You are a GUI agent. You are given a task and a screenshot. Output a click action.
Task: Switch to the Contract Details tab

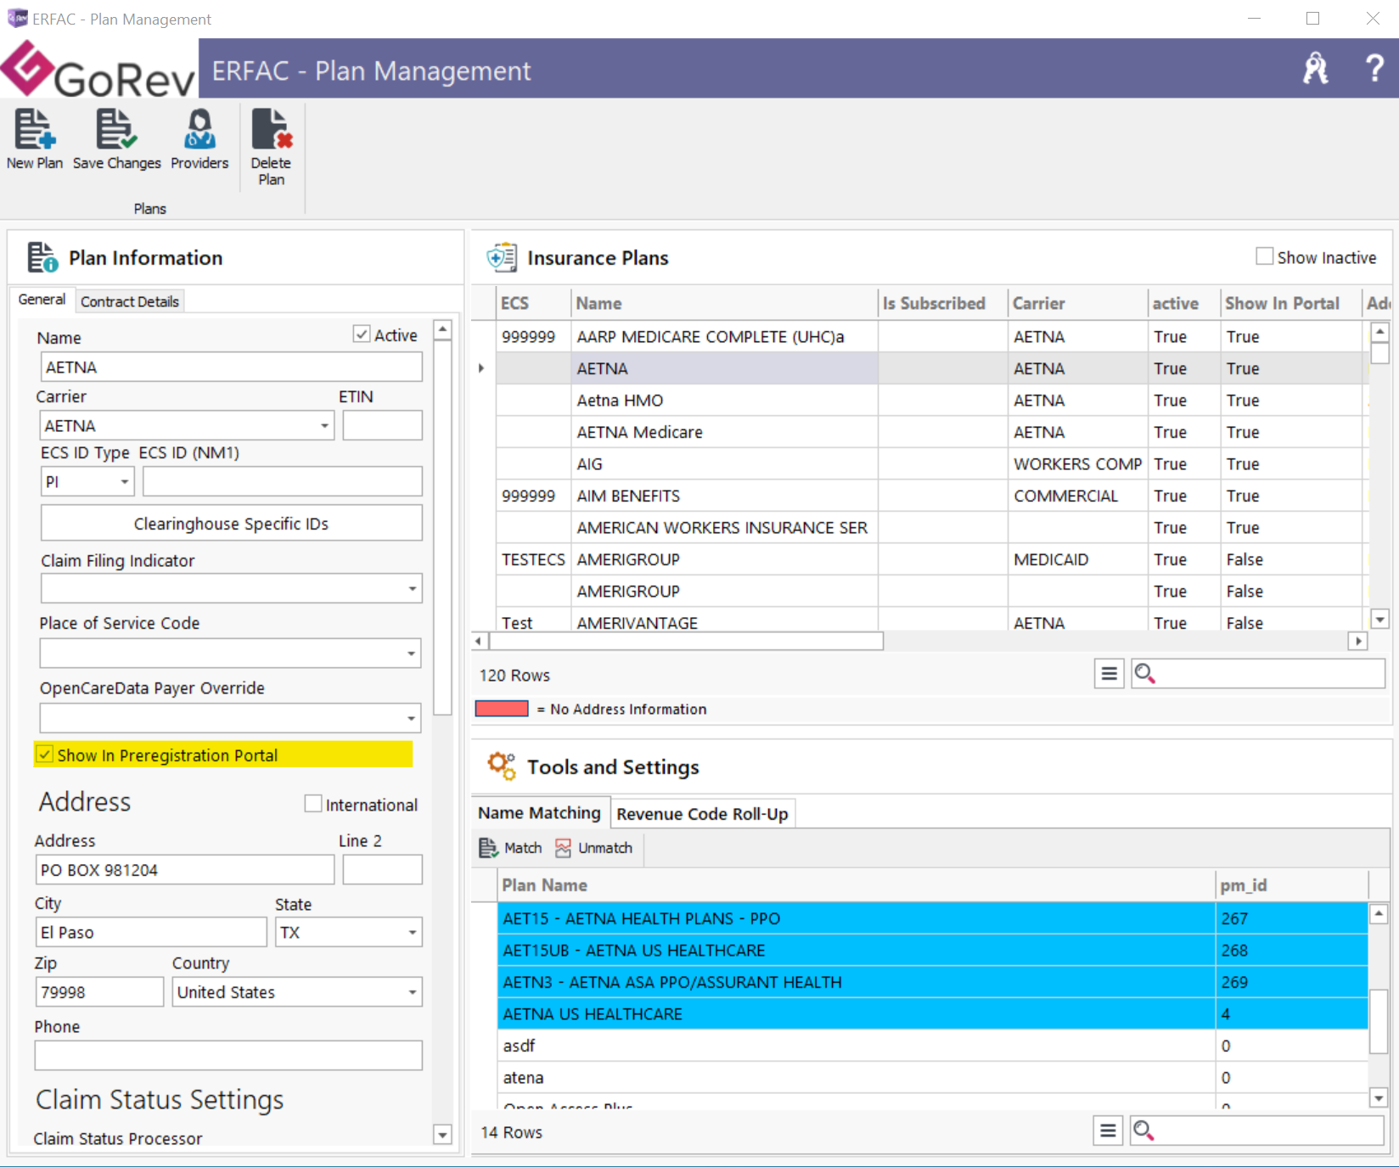point(130,301)
